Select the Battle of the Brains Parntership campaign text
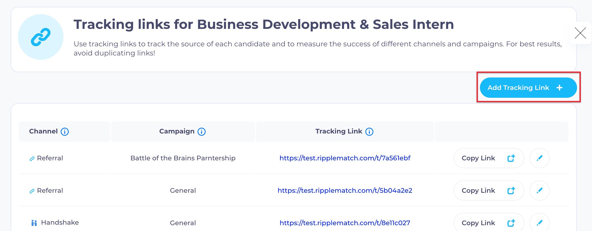Screen dimensions: 592x231 point(183,158)
